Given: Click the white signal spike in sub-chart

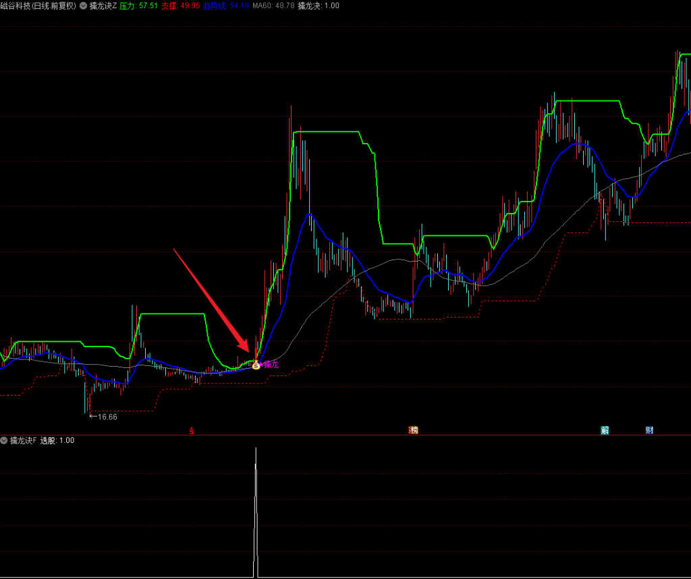Looking at the screenshot, I should pos(256,512).
